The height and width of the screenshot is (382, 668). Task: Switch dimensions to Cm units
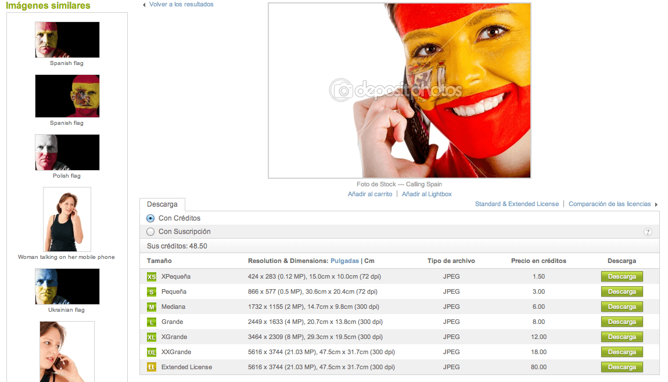point(369,261)
